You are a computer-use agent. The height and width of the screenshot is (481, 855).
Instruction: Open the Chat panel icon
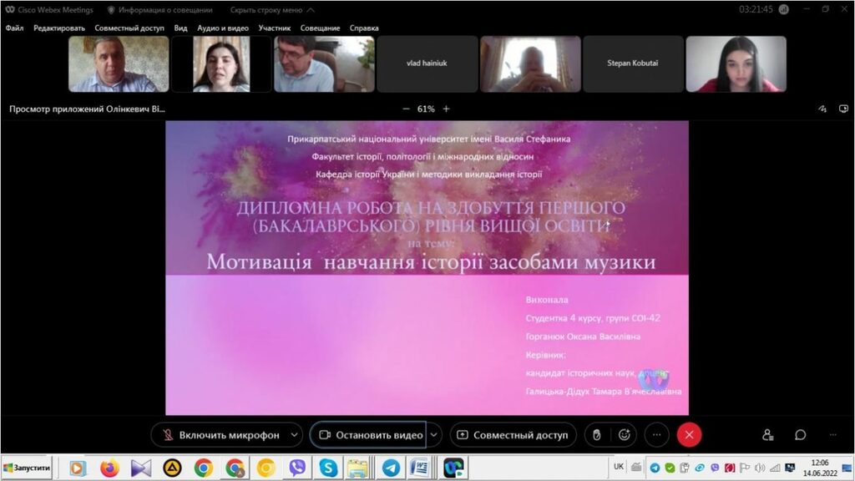coord(800,435)
